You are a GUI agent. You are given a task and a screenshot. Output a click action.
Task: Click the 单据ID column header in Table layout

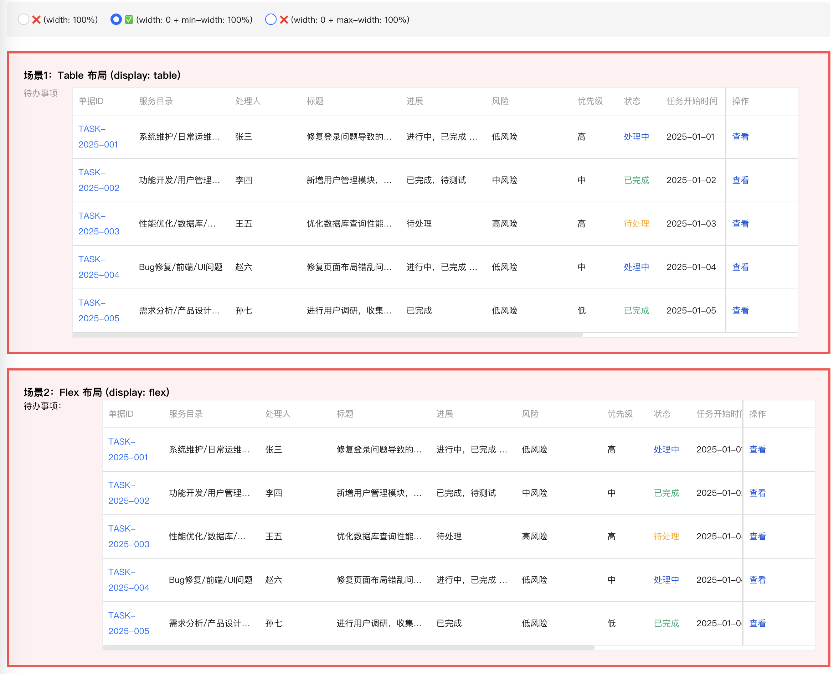(x=91, y=101)
